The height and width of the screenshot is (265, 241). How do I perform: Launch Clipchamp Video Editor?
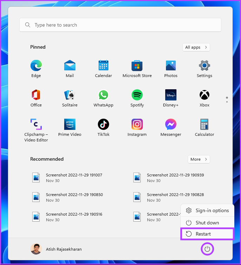click(36, 130)
